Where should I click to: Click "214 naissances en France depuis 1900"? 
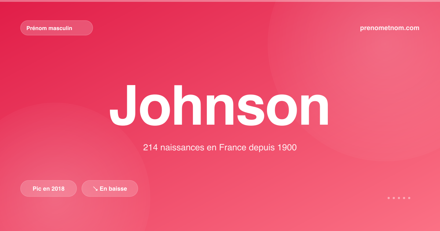pos(220,148)
